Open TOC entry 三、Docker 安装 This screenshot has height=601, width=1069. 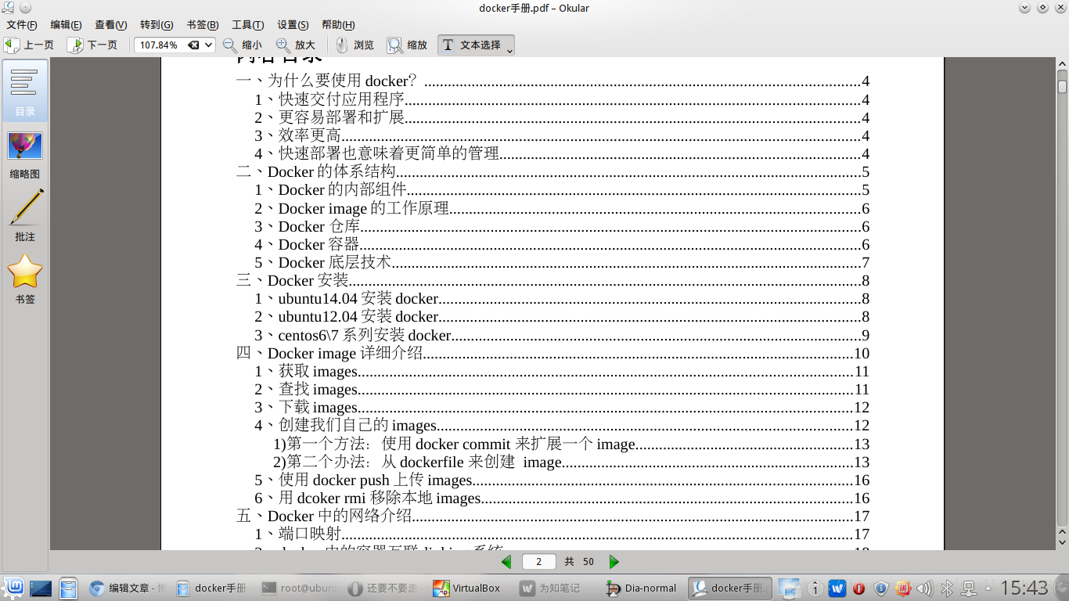coord(552,281)
